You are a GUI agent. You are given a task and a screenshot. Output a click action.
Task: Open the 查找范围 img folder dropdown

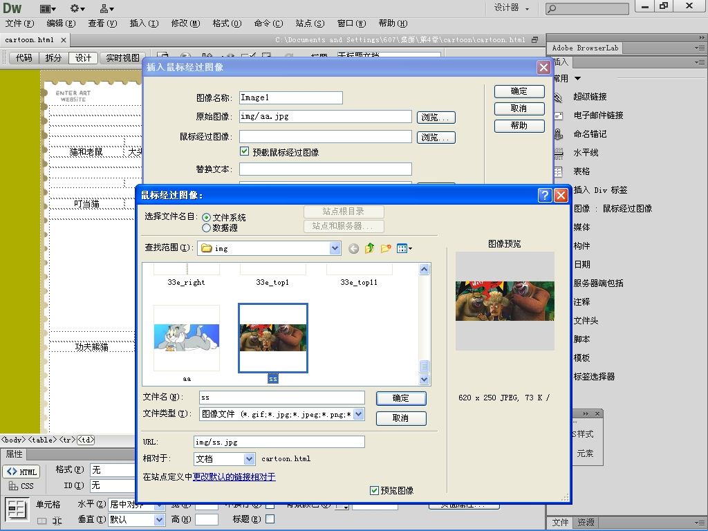point(335,248)
